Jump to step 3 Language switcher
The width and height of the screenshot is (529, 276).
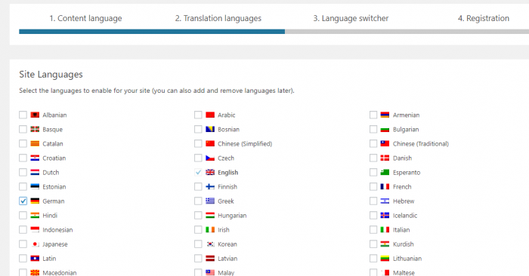(351, 18)
